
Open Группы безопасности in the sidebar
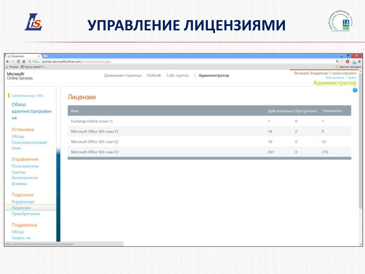(25, 175)
